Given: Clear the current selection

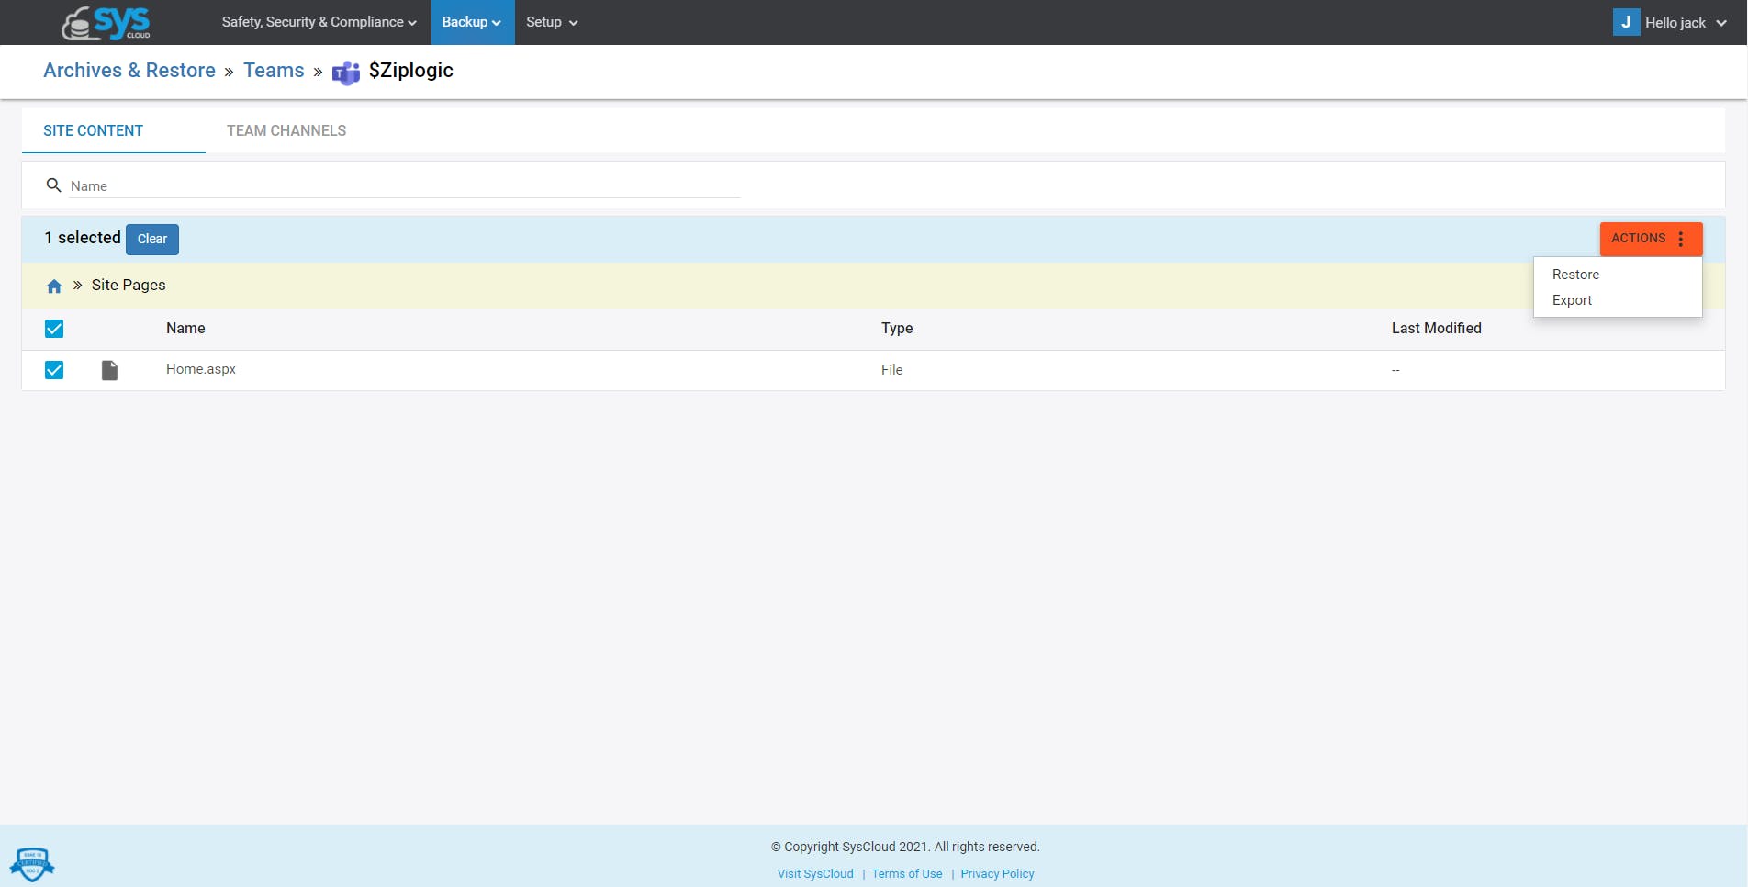Looking at the screenshot, I should [152, 239].
